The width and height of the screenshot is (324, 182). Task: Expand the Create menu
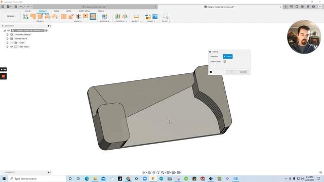coord(40,21)
